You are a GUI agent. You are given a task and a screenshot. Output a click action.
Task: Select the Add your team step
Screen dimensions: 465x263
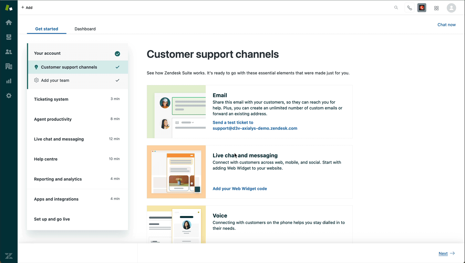tap(78, 80)
